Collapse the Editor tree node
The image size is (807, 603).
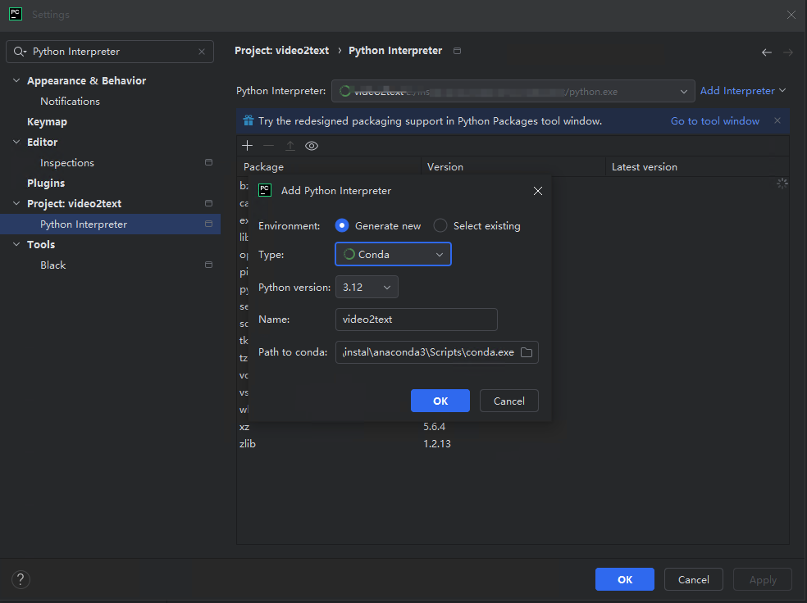16,142
